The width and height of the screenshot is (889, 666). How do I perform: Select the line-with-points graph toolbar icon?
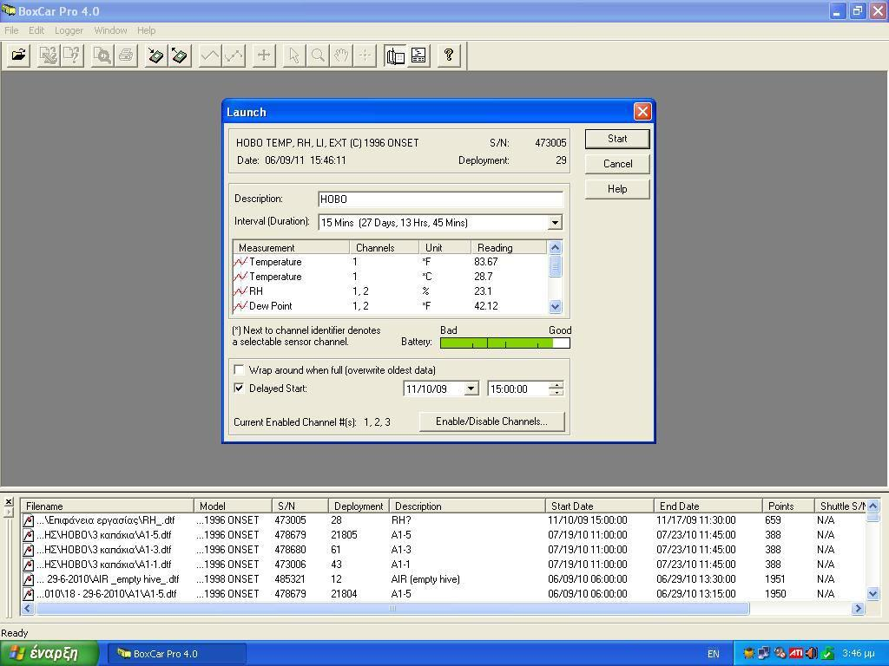click(234, 55)
